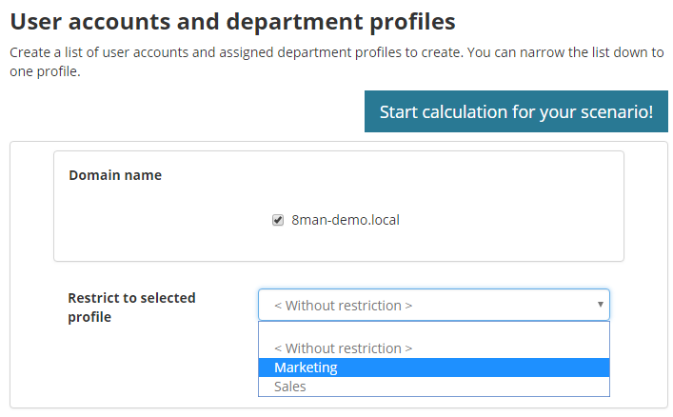Image resolution: width=673 pixels, height=417 pixels.
Task: Click the word profile below Restrict to selected
Action: point(89,317)
